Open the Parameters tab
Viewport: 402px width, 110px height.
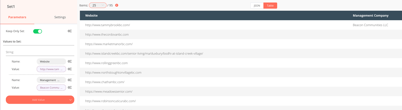click(x=17, y=17)
